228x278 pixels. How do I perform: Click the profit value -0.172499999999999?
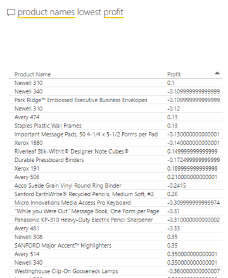pyautogui.click(x=193, y=160)
